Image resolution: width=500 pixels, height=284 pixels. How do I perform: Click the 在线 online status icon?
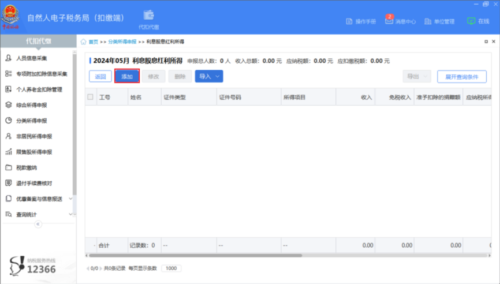tap(471, 21)
